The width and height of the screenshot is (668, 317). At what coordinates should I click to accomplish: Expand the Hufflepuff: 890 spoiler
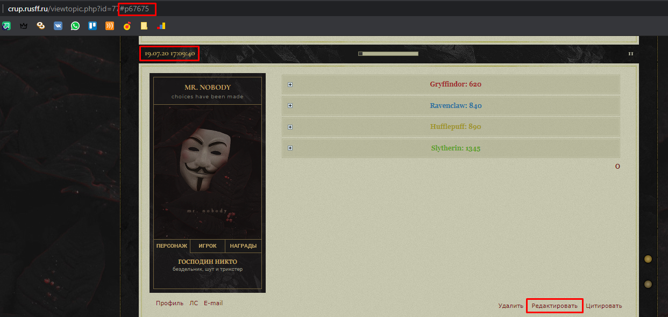451,127
